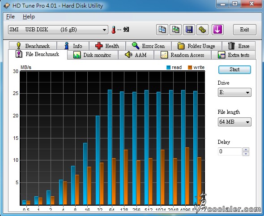Click the Delay label
The width and height of the screenshot is (264, 216).
224,142
